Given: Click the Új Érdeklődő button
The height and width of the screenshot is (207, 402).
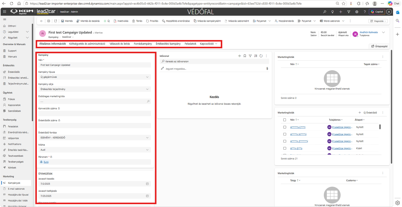Looking at the screenshot, I should [368, 113].
